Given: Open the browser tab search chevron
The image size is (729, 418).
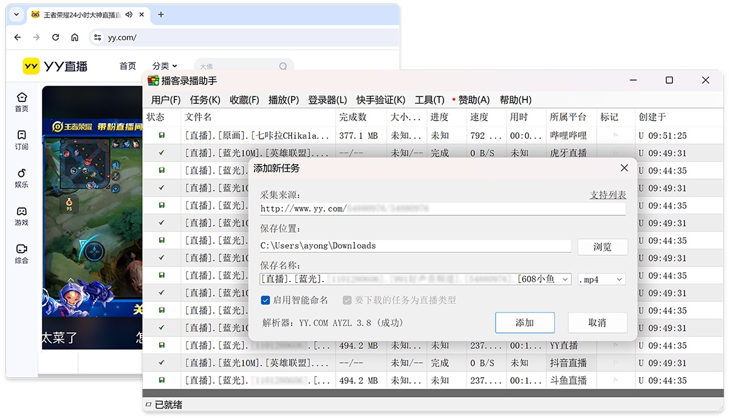Looking at the screenshot, I should click(x=16, y=15).
